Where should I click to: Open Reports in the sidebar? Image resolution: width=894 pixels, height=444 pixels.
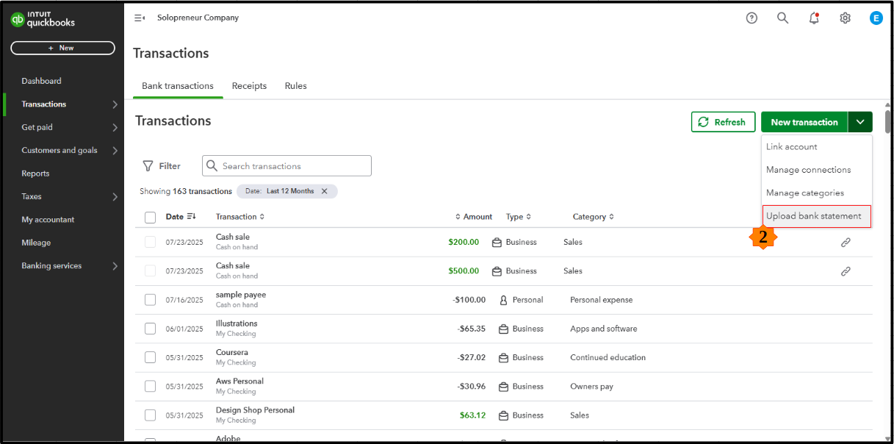[x=35, y=173]
